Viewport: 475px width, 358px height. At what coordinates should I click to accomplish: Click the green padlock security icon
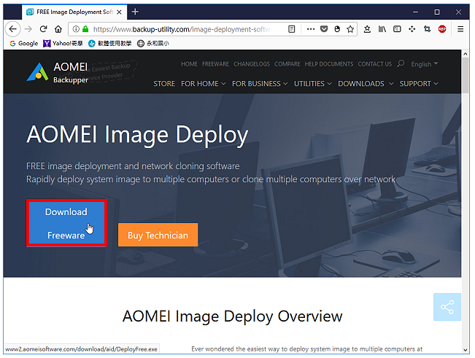[x=85, y=29]
